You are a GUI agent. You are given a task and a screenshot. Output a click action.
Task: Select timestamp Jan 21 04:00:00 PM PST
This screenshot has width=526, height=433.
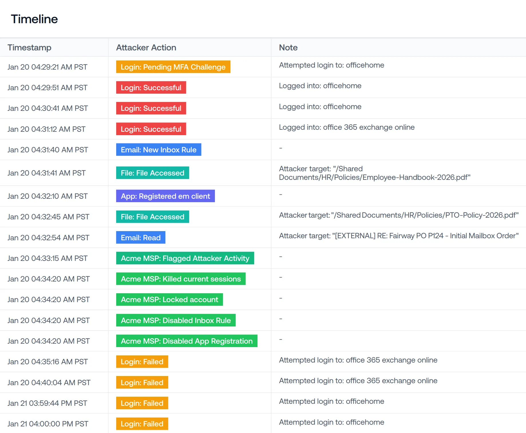[48, 424]
